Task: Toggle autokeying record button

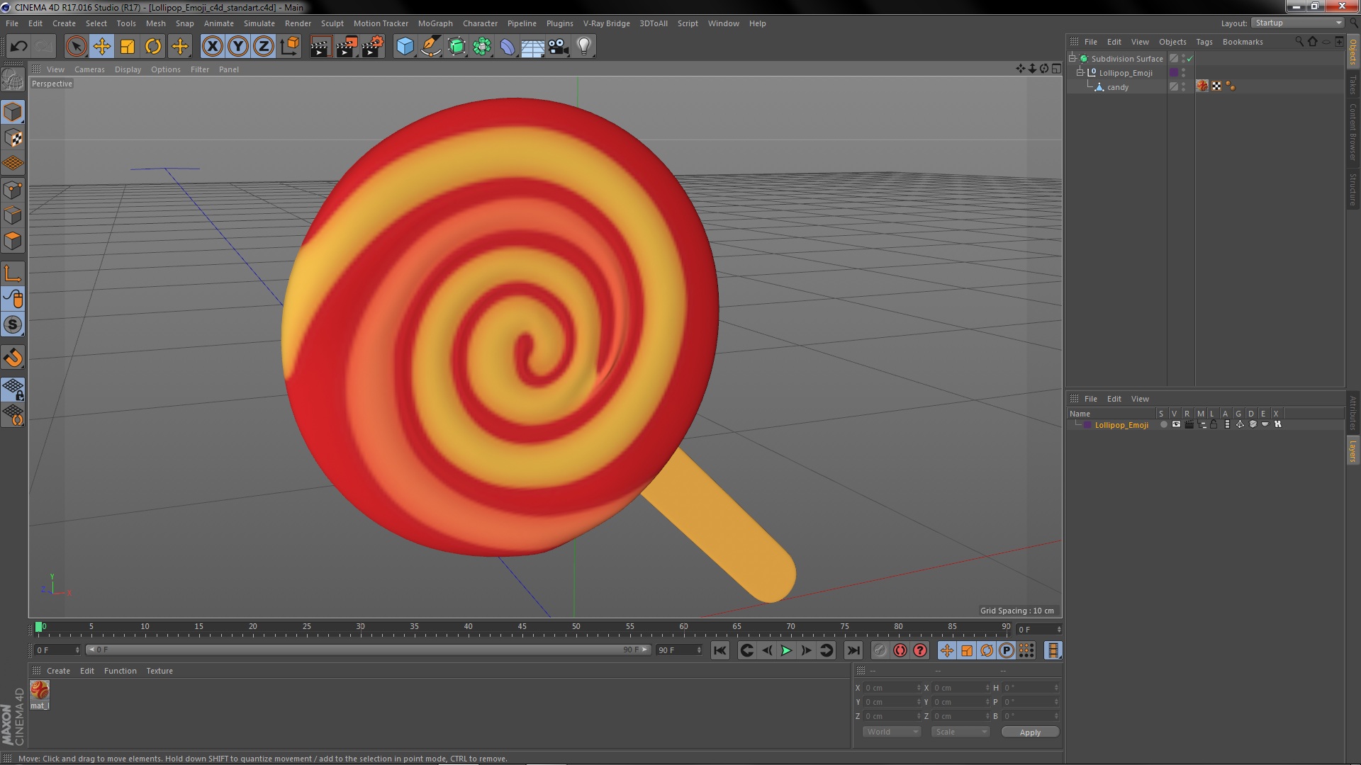Action: coord(900,650)
